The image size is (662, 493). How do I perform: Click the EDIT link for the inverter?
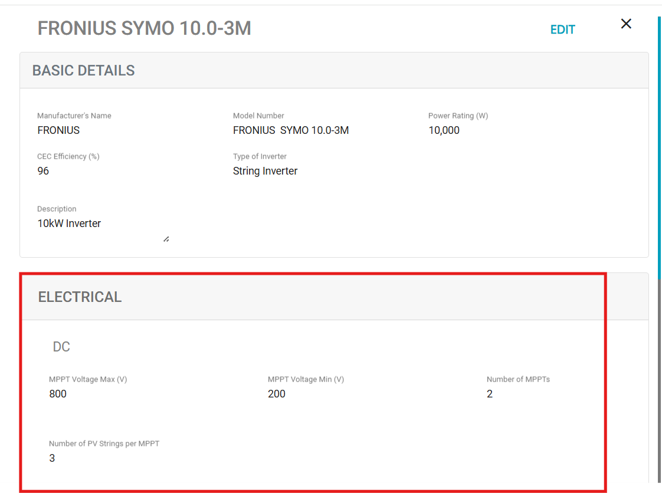click(562, 29)
